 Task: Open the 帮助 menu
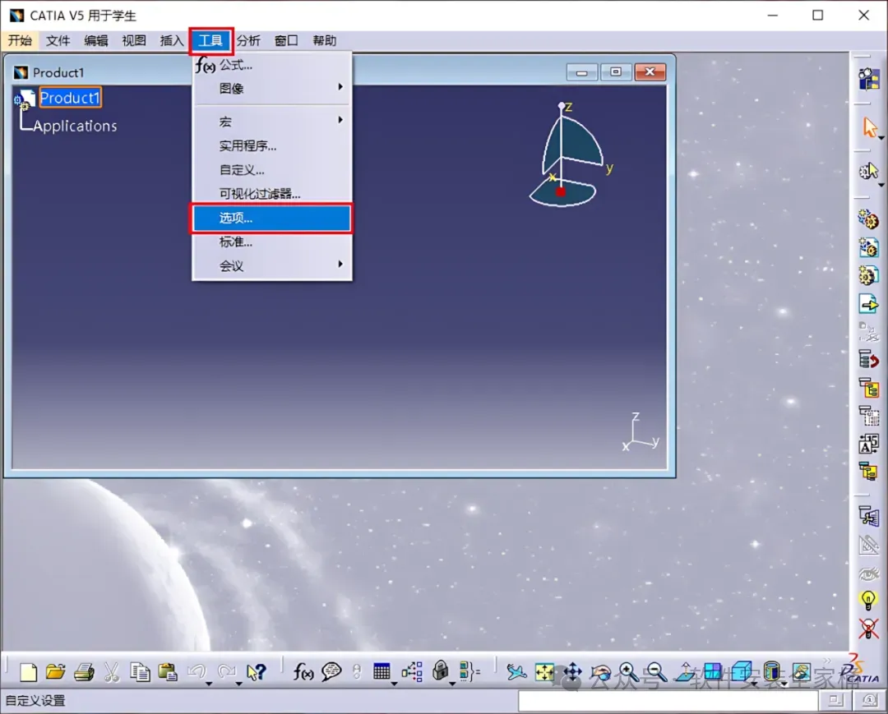[325, 40]
